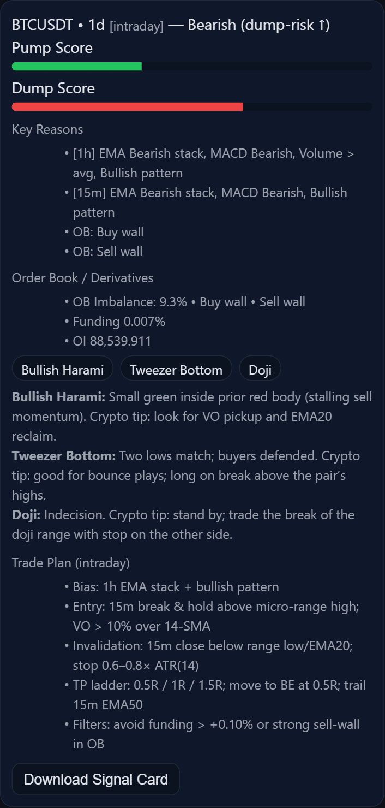Image resolution: width=385 pixels, height=808 pixels.
Task: Click the Order Book / Derivatives heading
Action: click(x=83, y=278)
